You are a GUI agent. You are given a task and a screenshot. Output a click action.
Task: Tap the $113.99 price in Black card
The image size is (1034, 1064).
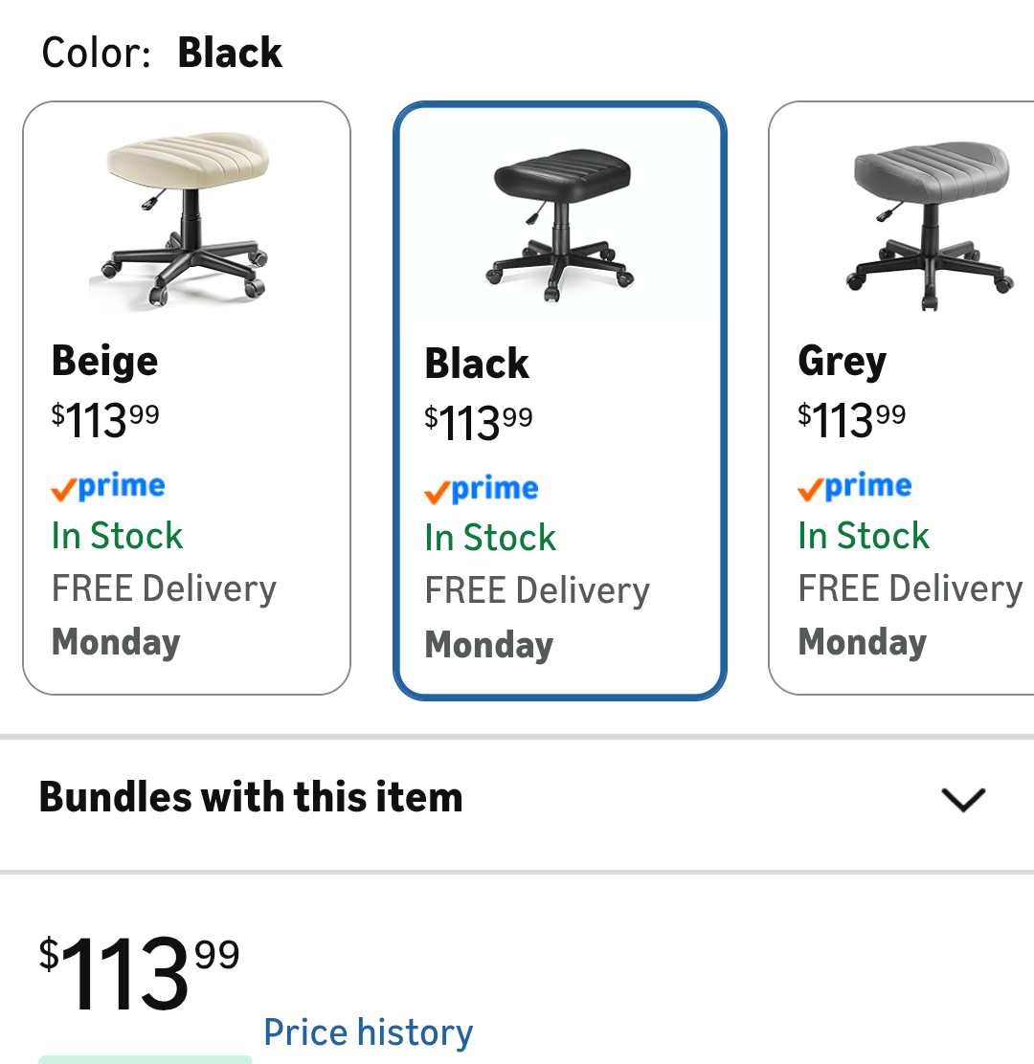479,421
